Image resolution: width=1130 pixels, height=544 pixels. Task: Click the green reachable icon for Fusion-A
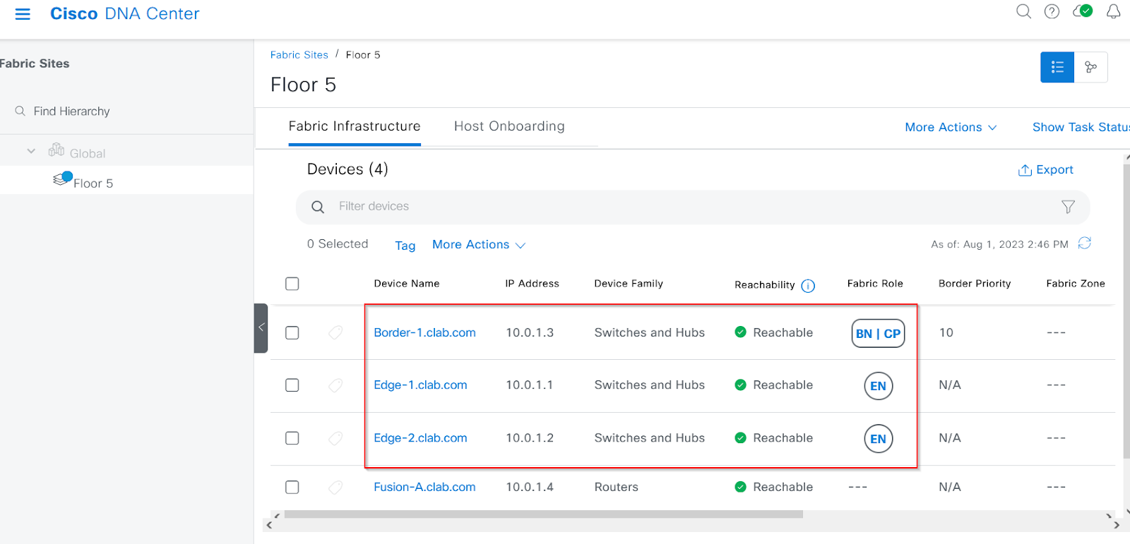pos(740,487)
